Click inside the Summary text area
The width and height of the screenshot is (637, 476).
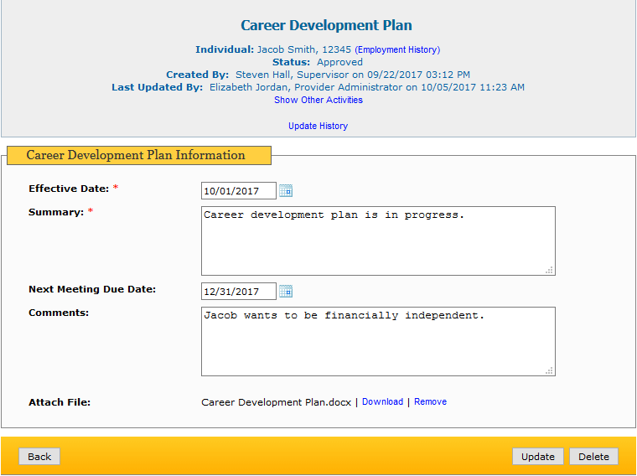378,241
